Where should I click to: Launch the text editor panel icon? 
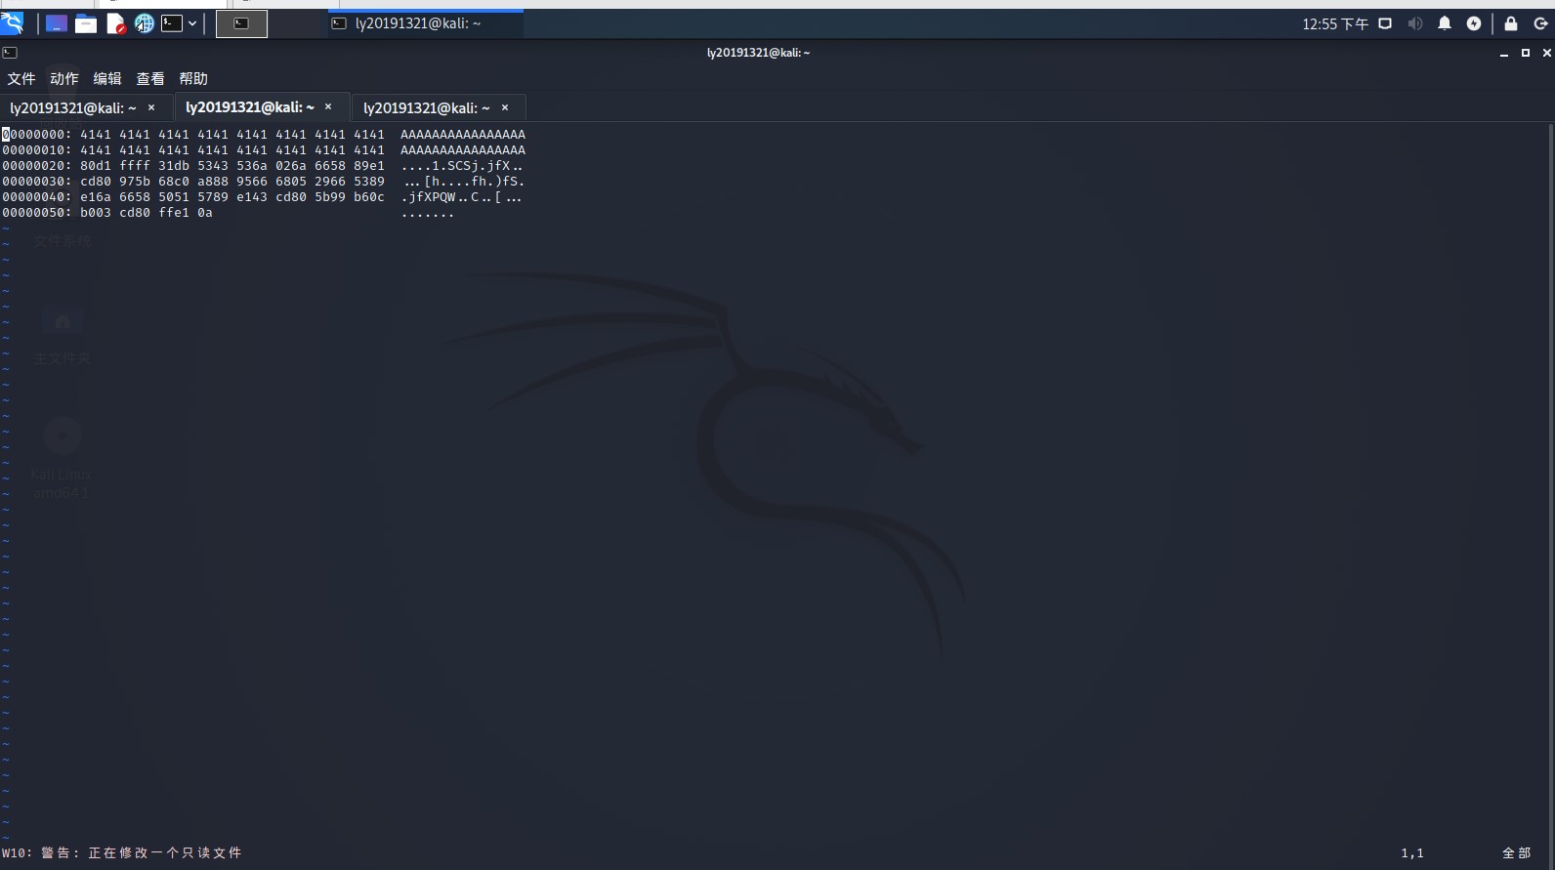coord(115,23)
